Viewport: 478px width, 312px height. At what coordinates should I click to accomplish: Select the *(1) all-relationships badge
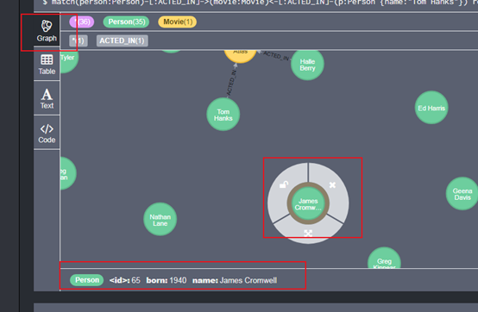pyautogui.click(x=79, y=41)
